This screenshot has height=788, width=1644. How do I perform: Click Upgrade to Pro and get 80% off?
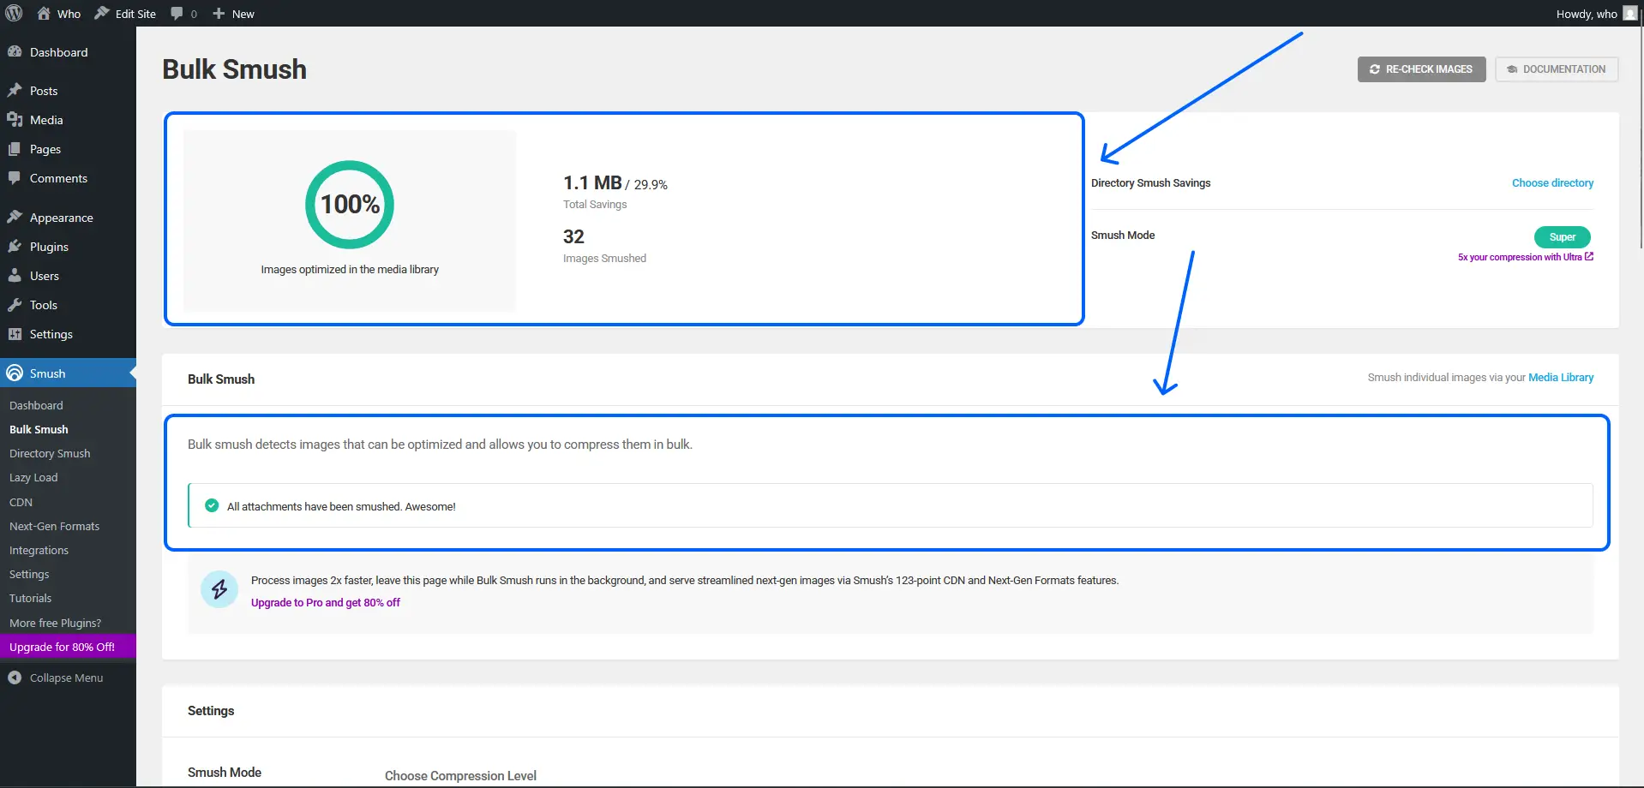tap(326, 603)
